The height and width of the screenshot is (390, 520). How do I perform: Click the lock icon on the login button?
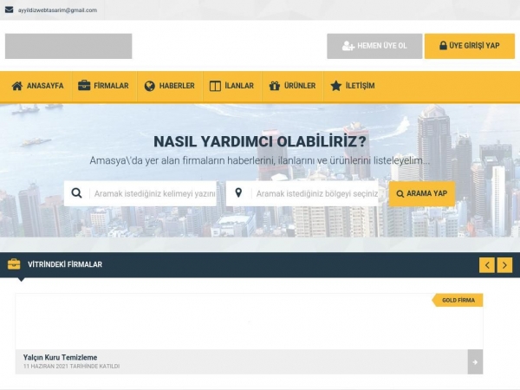point(443,45)
